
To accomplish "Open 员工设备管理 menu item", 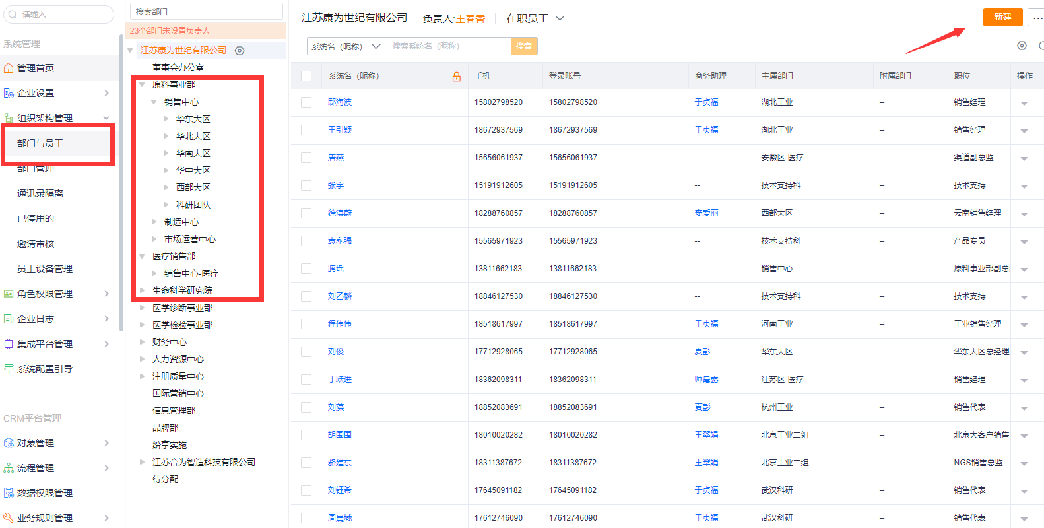I will pos(45,269).
